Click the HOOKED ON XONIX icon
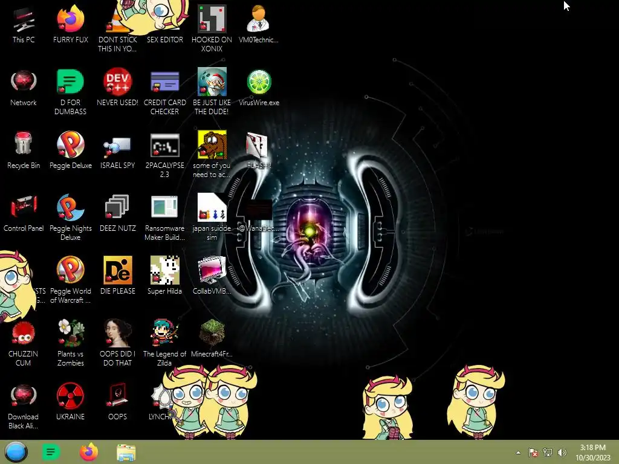The height and width of the screenshot is (464, 619). 212,28
